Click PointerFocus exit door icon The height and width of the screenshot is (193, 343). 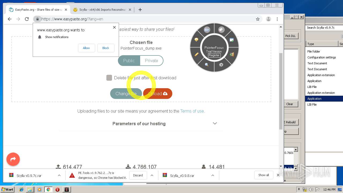click(x=232, y=54)
